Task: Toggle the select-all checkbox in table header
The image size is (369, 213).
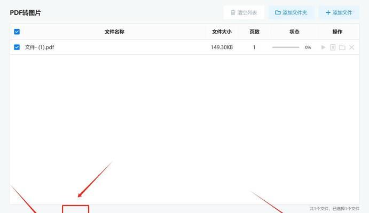Action: (x=17, y=31)
